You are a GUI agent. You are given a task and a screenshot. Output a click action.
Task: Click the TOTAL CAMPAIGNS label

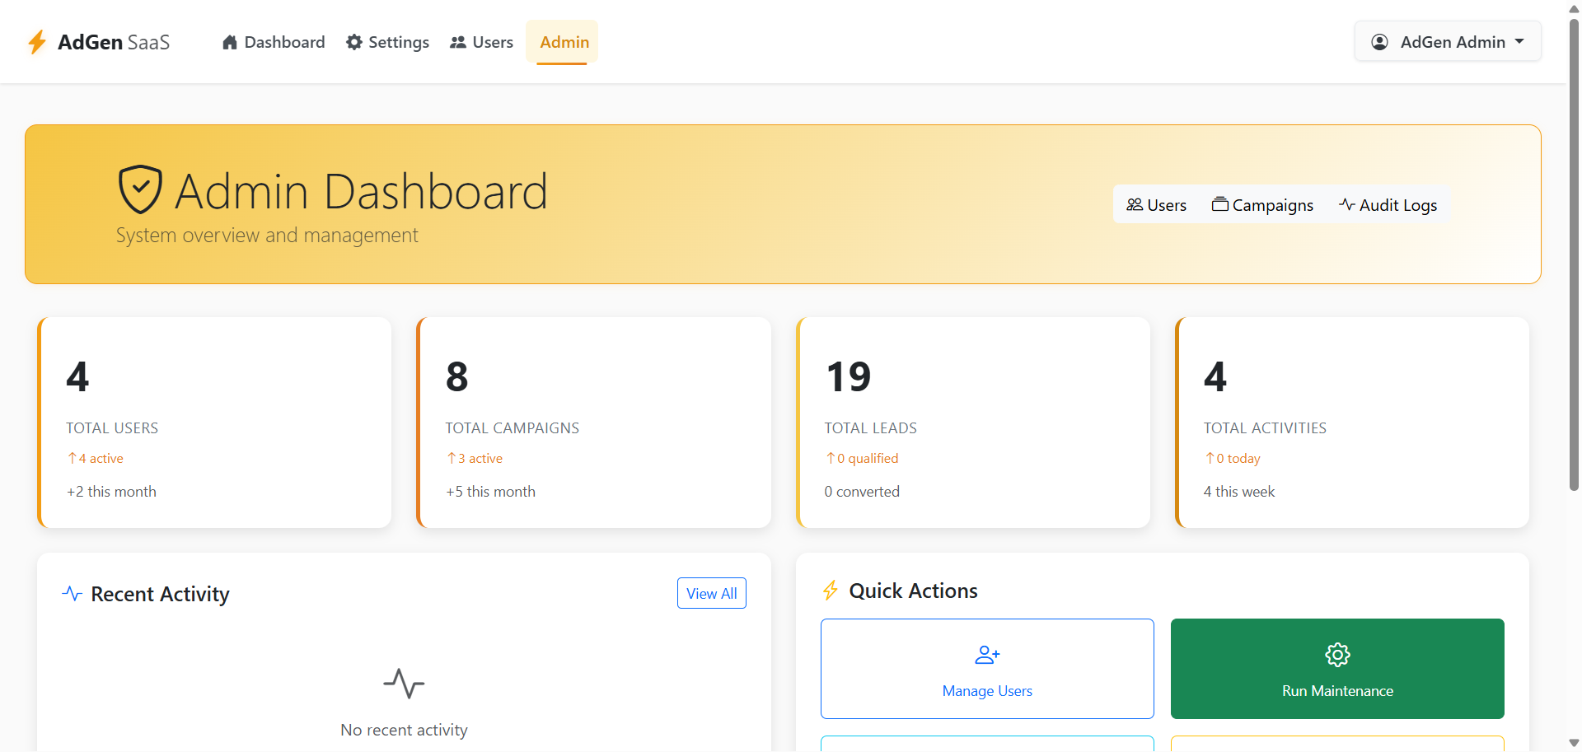(513, 428)
